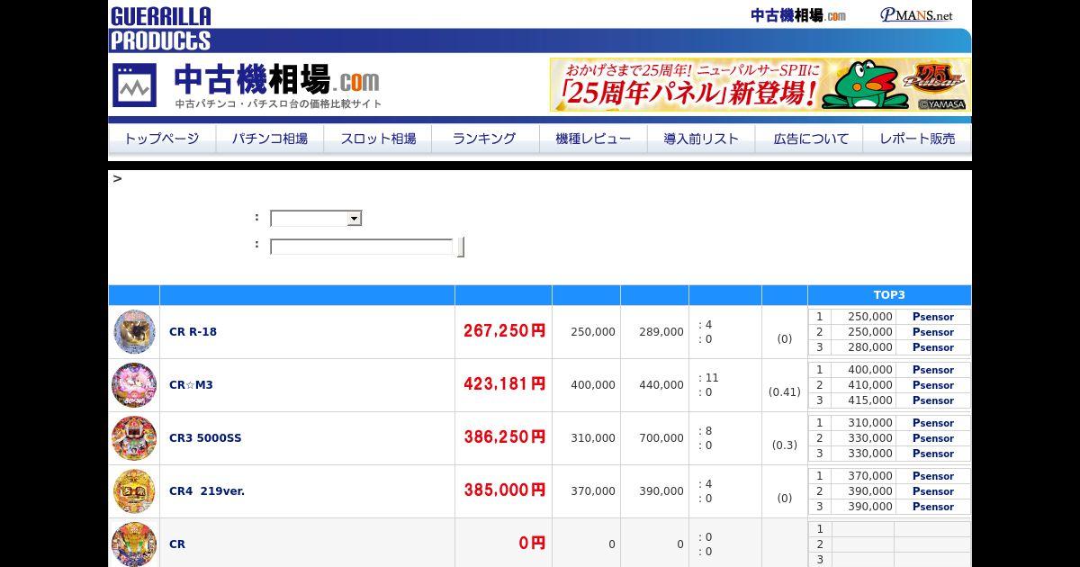The width and height of the screenshot is (1080, 567).
Task: Open the PMANS.net header link
Action: click(x=916, y=15)
